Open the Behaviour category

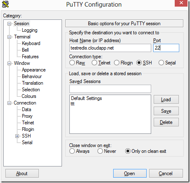pyautogui.click(x=32, y=76)
